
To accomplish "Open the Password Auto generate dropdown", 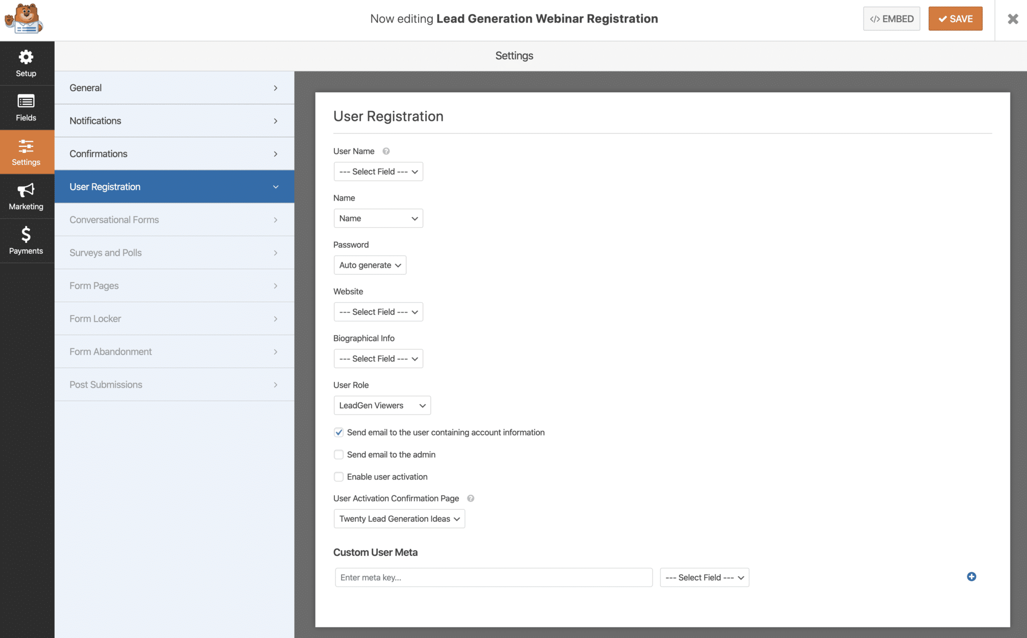I will pyautogui.click(x=370, y=265).
